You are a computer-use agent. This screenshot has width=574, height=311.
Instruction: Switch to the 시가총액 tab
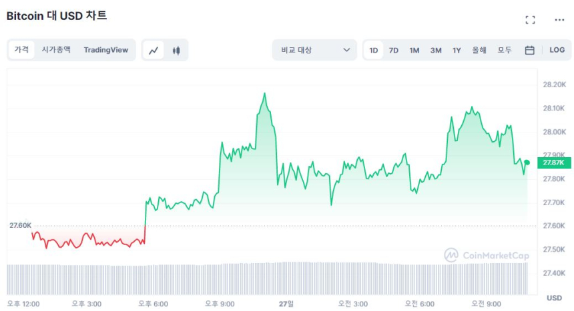(x=56, y=50)
